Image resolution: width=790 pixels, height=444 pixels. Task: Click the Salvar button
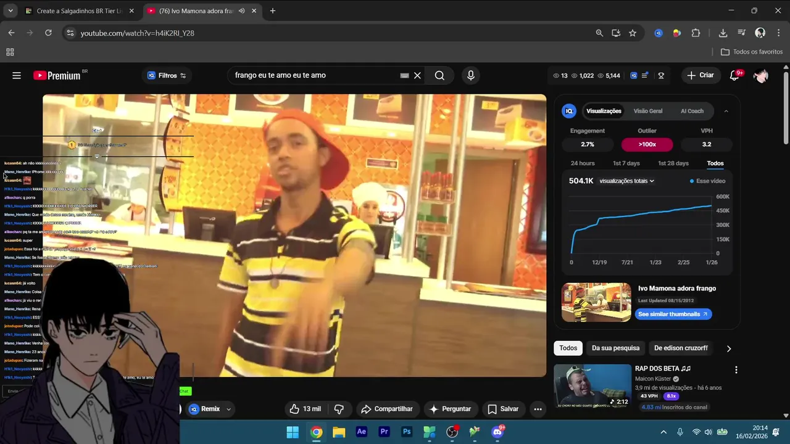coord(502,409)
